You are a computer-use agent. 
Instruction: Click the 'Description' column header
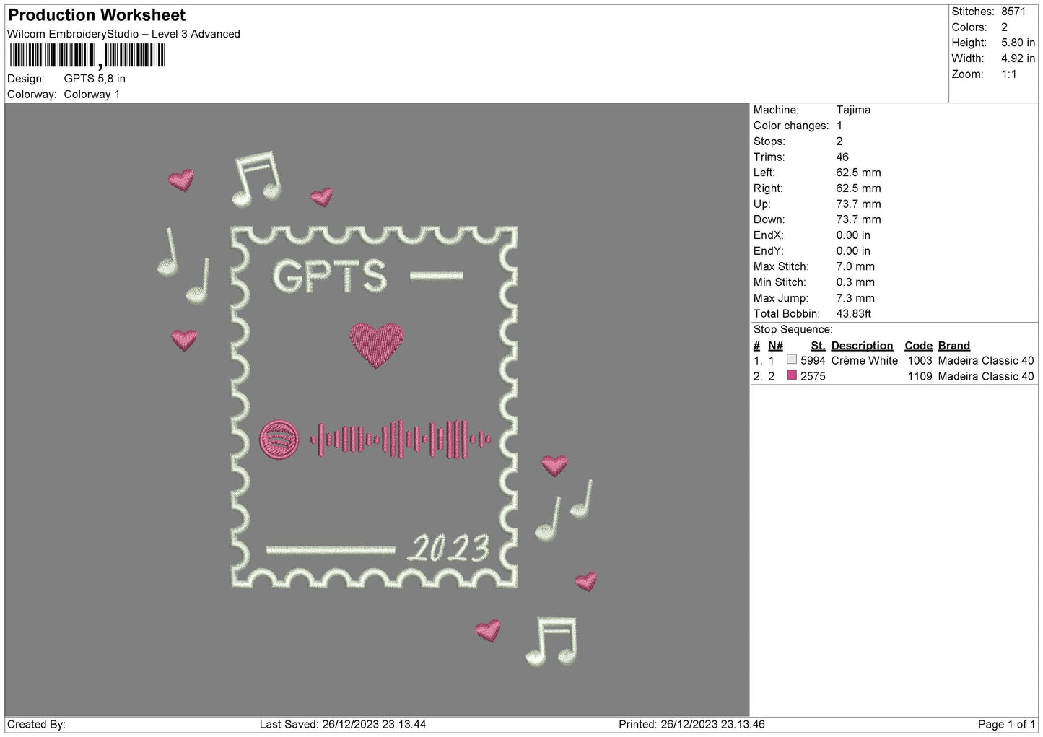point(862,346)
